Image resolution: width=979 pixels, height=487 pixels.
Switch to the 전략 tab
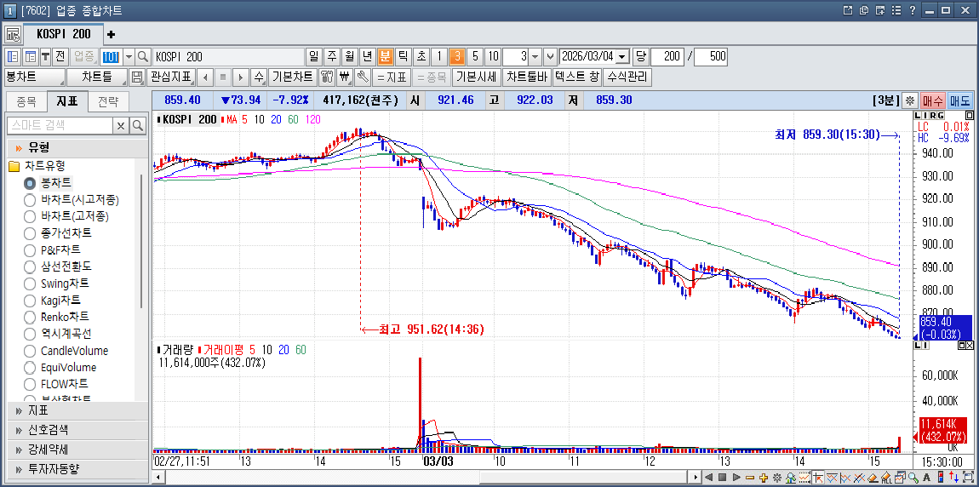coord(108,102)
